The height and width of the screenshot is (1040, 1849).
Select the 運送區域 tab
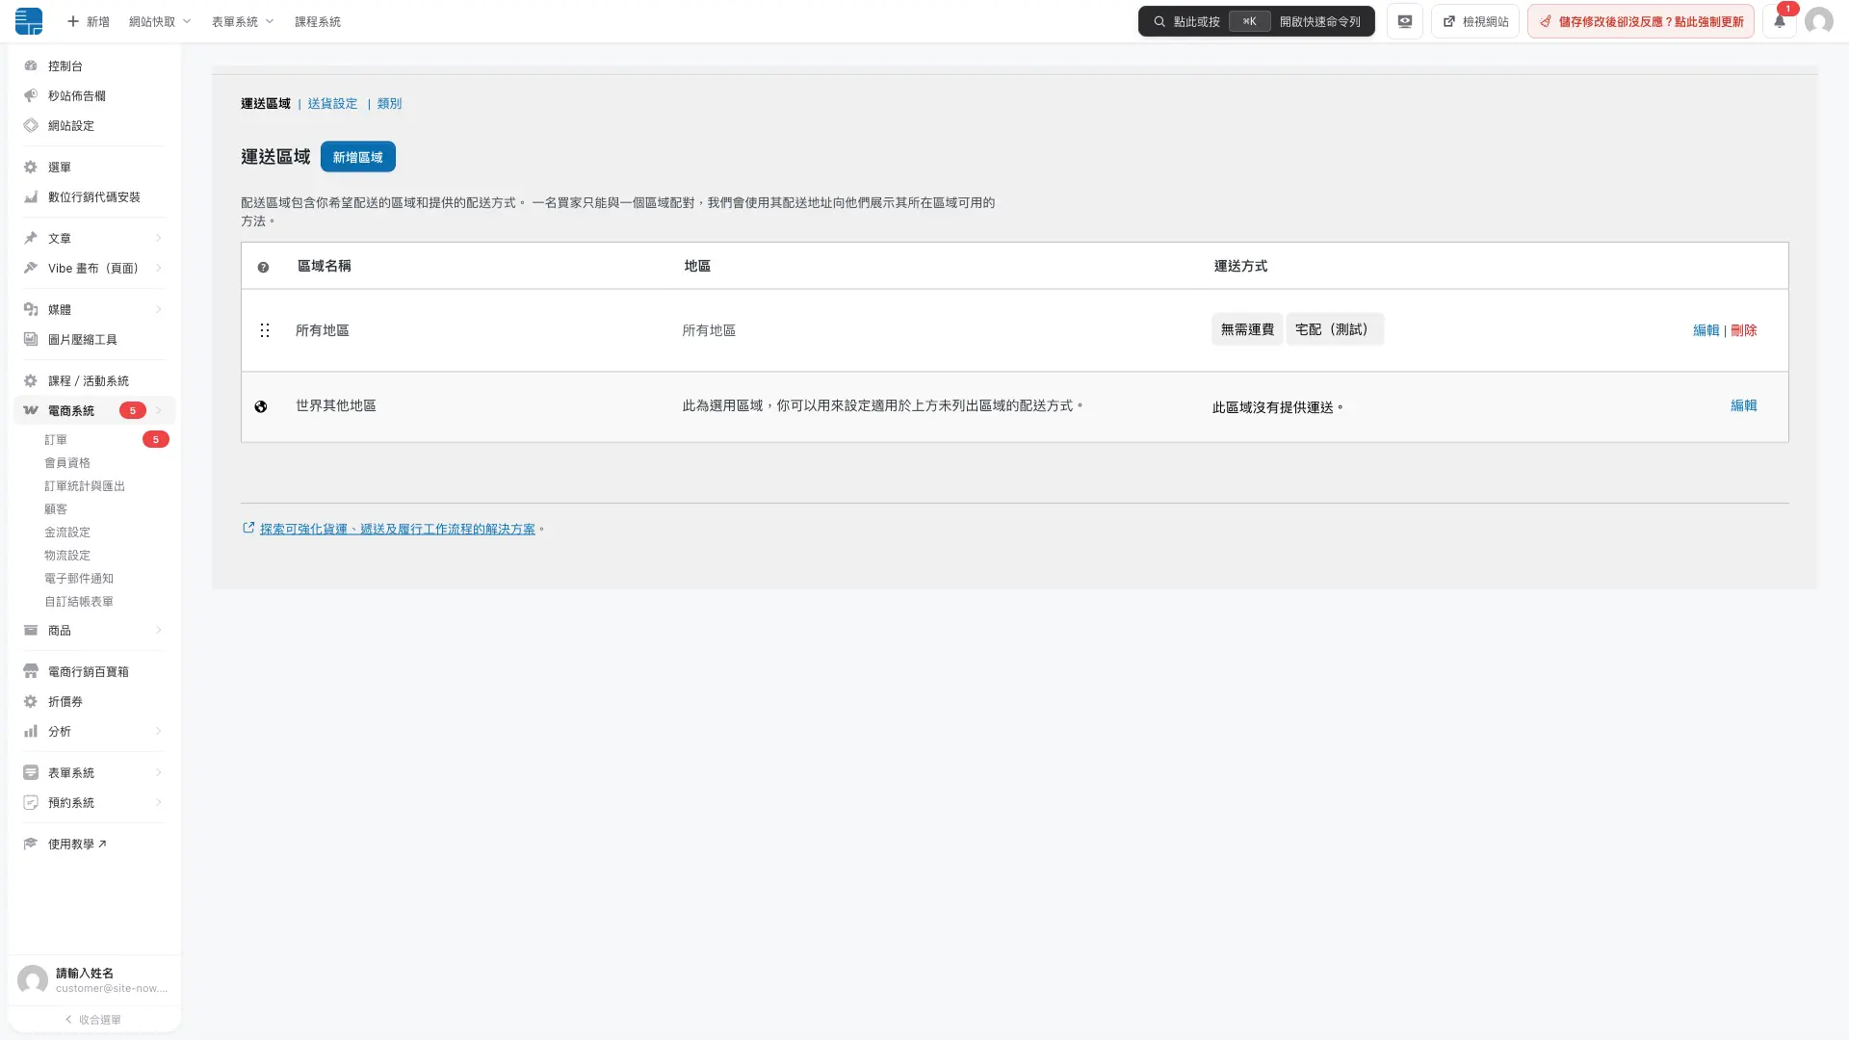266,103
